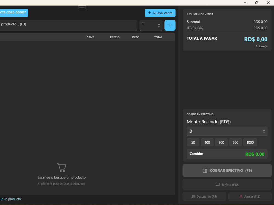Click the RD$ 0,00 total a pagar amount
274x205 pixels.
click(256, 39)
